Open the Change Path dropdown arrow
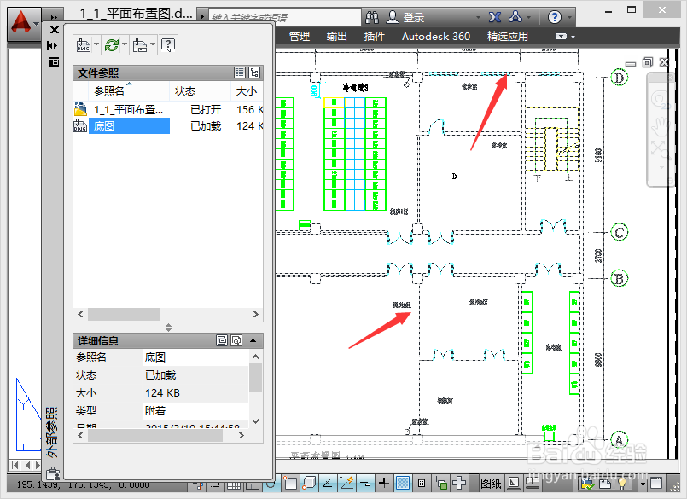Image resolution: width=687 pixels, height=499 pixels. click(153, 44)
